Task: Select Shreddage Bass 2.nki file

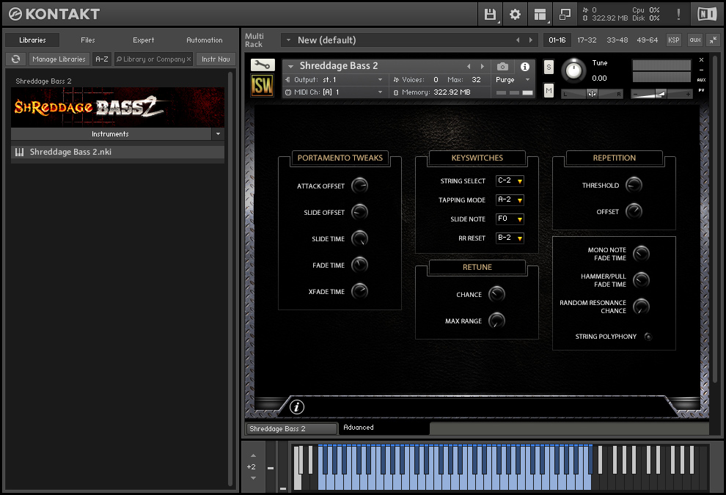Action: [x=70, y=153]
